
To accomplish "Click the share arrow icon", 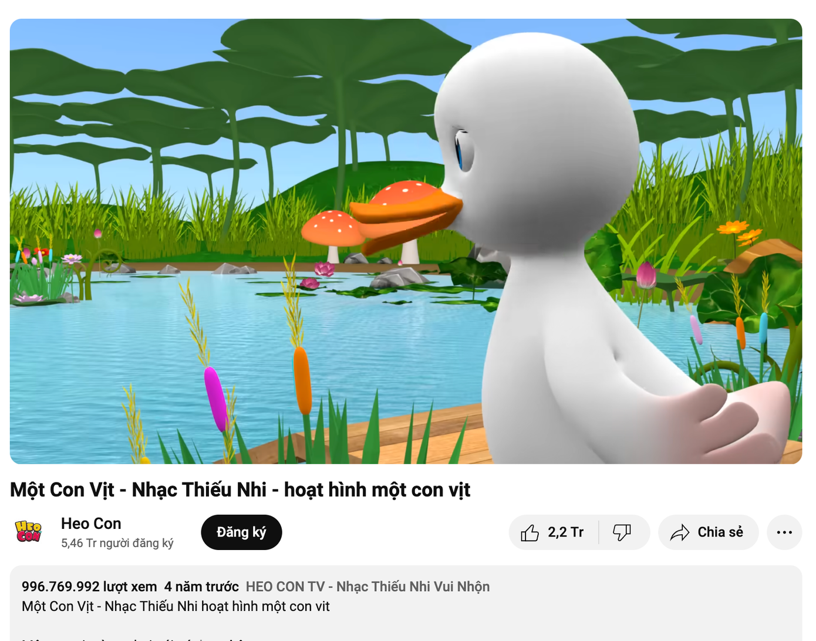I will pos(680,532).
